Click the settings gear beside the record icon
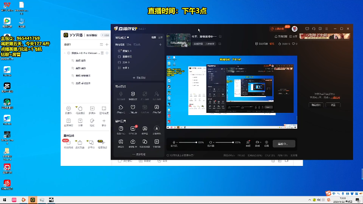Image resolution: width=363 pixels, height=204 pixels. [266, 142]
